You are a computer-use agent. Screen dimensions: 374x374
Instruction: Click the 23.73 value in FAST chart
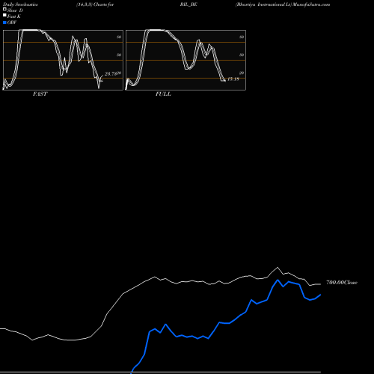click(x=111, y=74)
